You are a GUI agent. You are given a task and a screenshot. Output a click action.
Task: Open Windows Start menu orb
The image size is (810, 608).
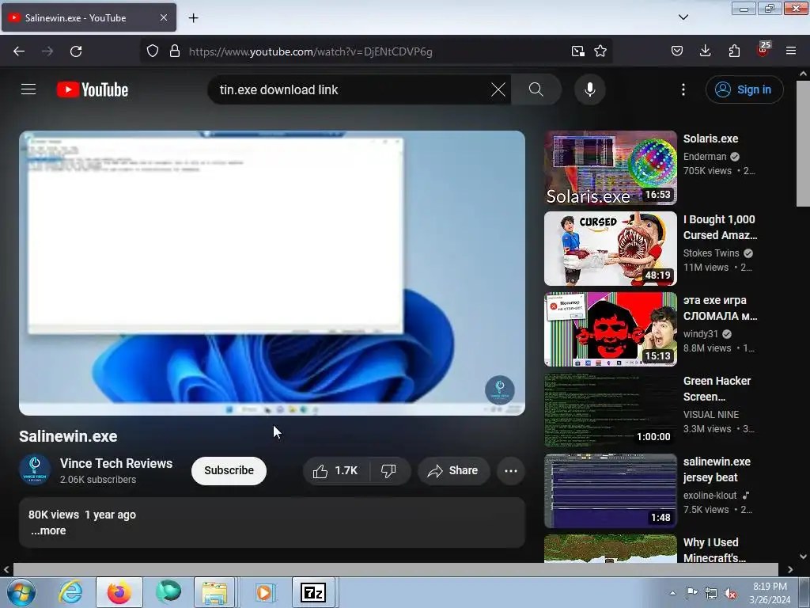[21, 592]
